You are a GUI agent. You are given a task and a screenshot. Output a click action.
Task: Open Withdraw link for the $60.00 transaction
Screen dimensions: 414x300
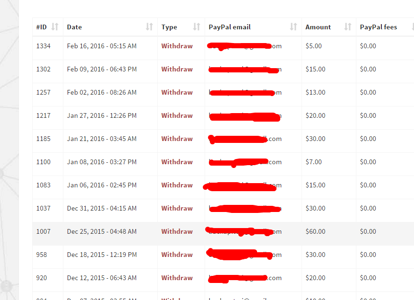177,231
